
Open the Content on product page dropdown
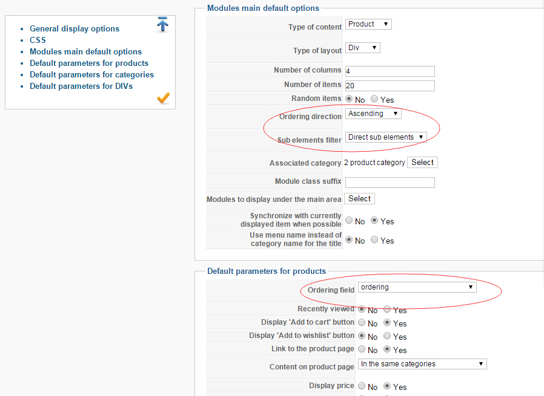(x=422, y=364)
